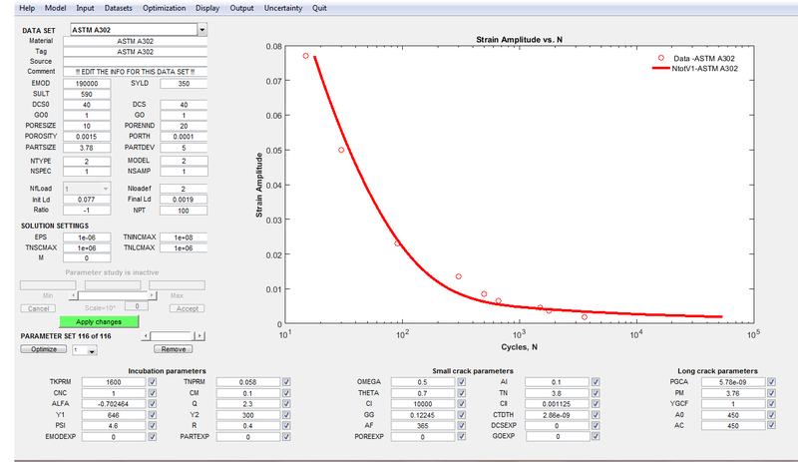Click the right arrow of PARAMETER SET slider
798x462 pixels.
pyautogui.click(x=200, y=335)
